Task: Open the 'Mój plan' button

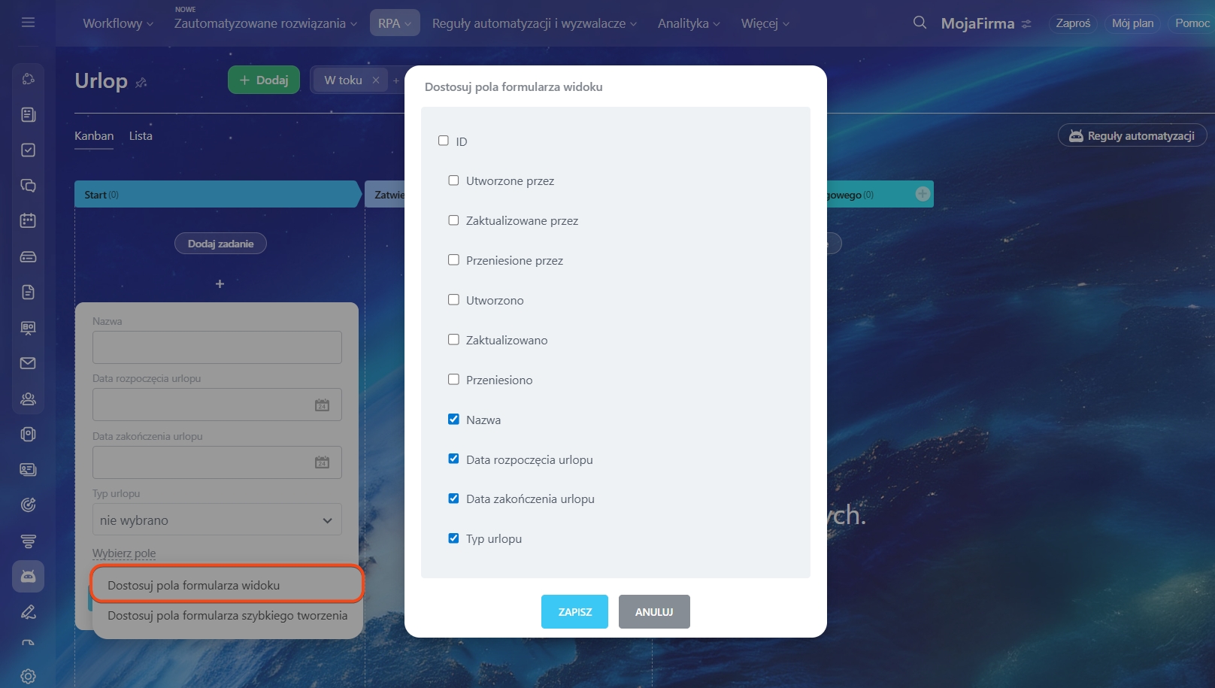Action: click(x=1132, y=23)
